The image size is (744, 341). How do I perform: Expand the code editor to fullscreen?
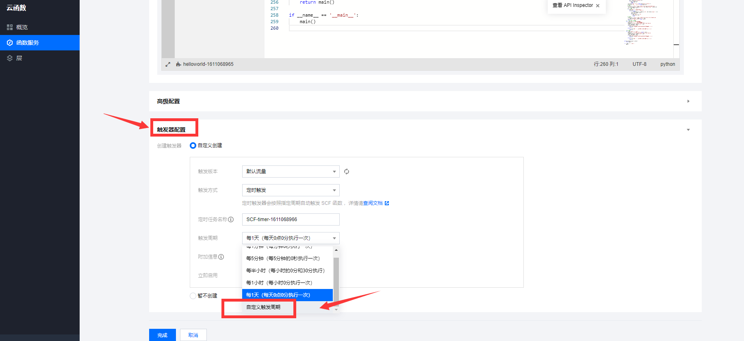click(x=168, y=64)
